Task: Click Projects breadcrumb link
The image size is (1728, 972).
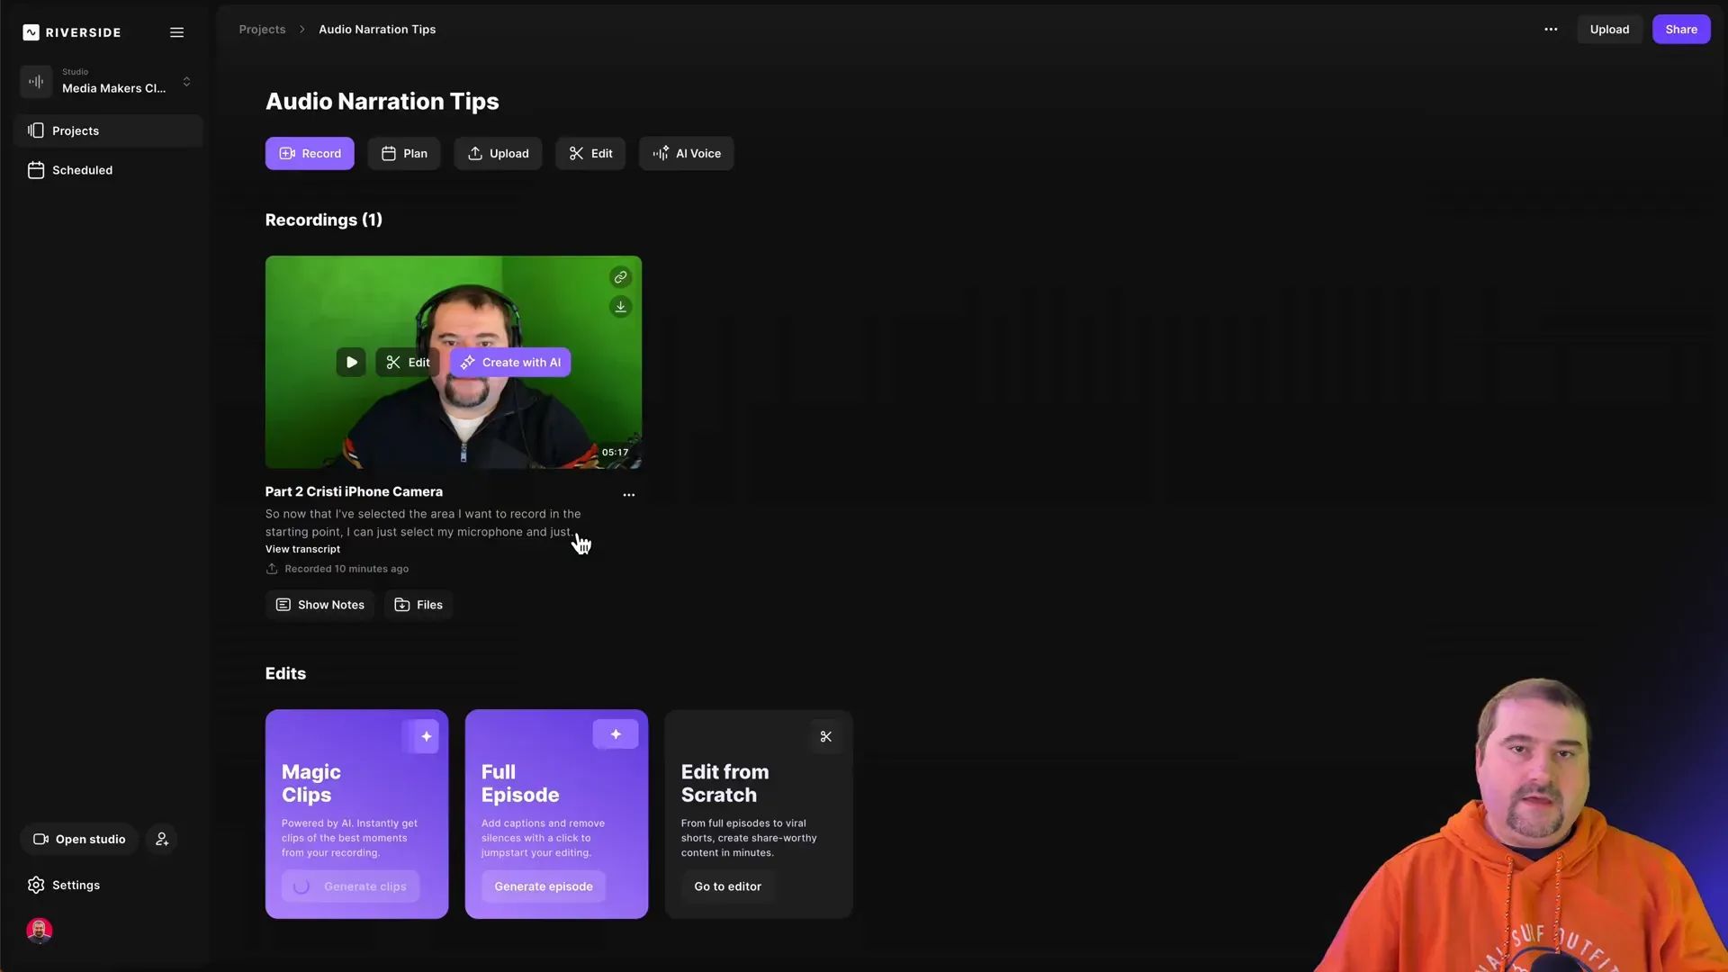Action: pyautogui.click(x=262, y=30)
